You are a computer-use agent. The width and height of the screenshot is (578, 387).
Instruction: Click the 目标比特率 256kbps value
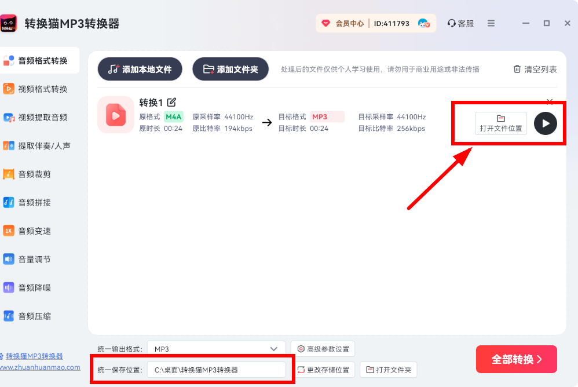tap(411, 129)
